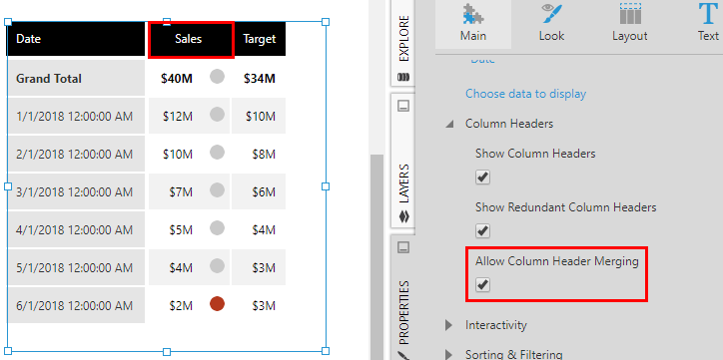The width and height of the screenshot is (723, 360).
Task: Click the vertical scrollbar beside the table
Action: click(x=377, y=257)
